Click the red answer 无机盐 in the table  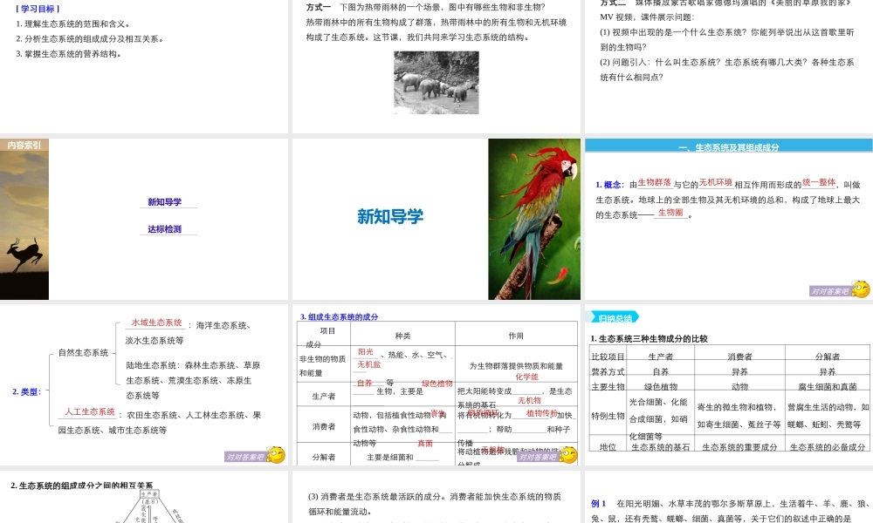(369, 364)
